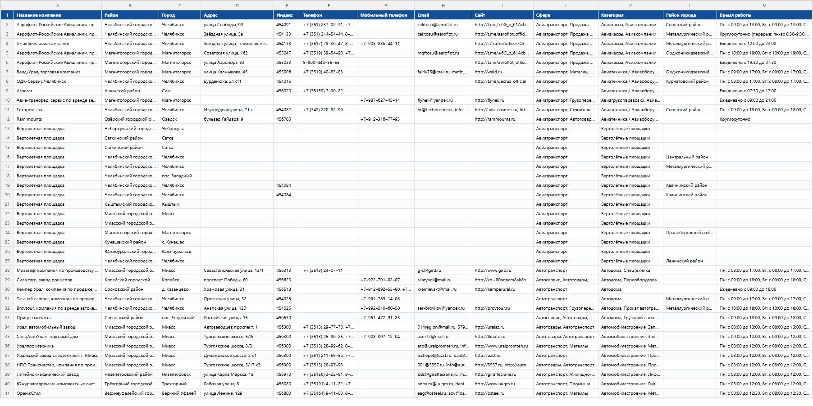
Task: Click the 'Район города' header cell
Action: point(690,15)
